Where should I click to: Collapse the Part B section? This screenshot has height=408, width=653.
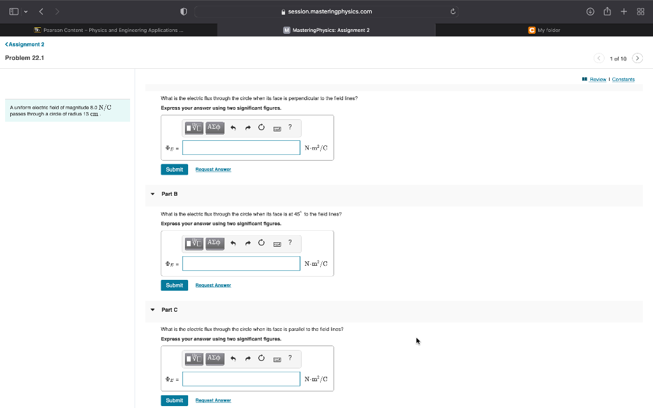152,194
